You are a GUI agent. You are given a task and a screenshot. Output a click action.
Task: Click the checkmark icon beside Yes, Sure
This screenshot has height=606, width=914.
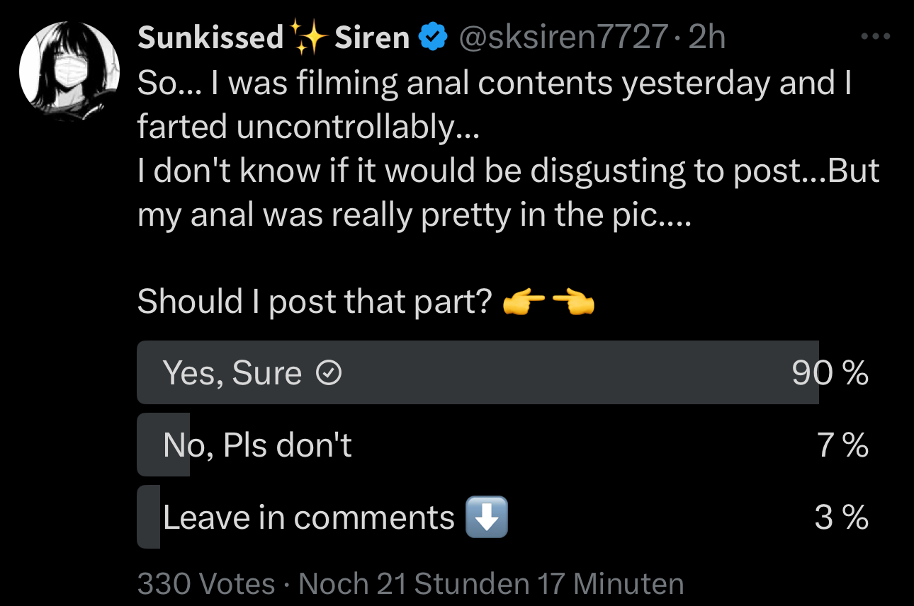328,373
